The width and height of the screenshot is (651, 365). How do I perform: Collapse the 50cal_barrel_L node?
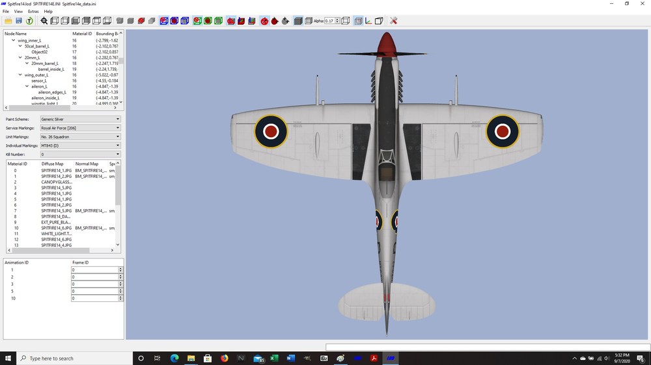point(20,46)
